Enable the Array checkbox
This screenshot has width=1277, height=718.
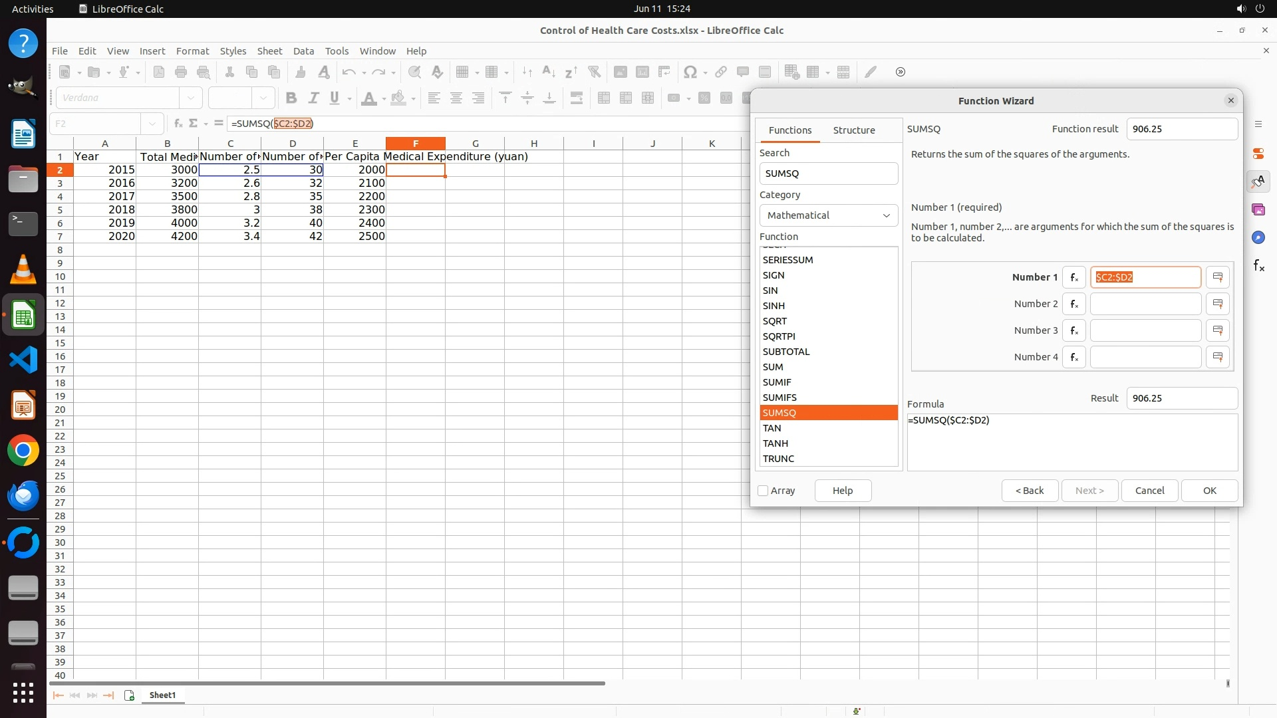764,491
